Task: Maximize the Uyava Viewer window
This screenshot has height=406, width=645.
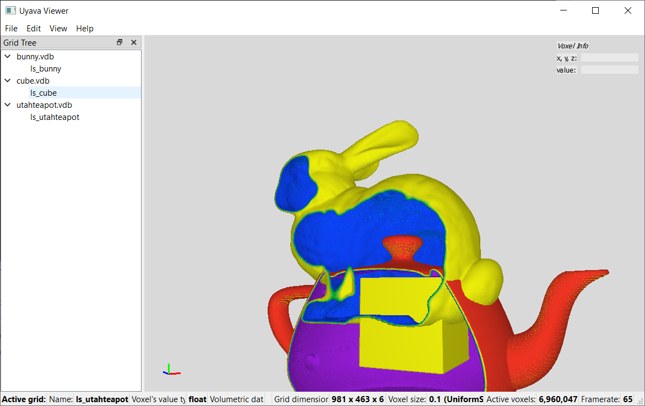Action: coord(595,10)
